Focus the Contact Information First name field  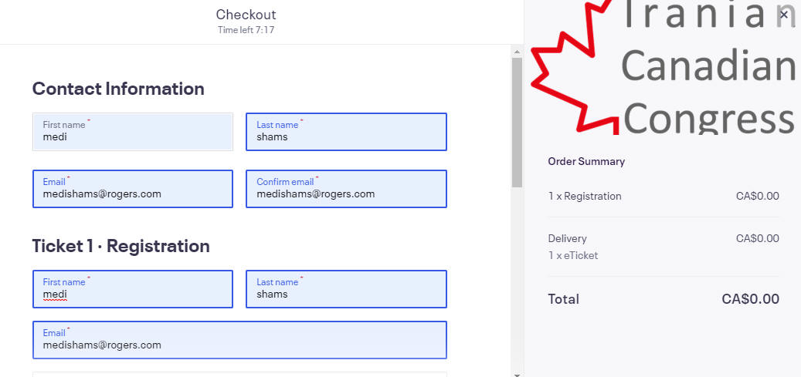pyautogui.click(x=133, y=132)
